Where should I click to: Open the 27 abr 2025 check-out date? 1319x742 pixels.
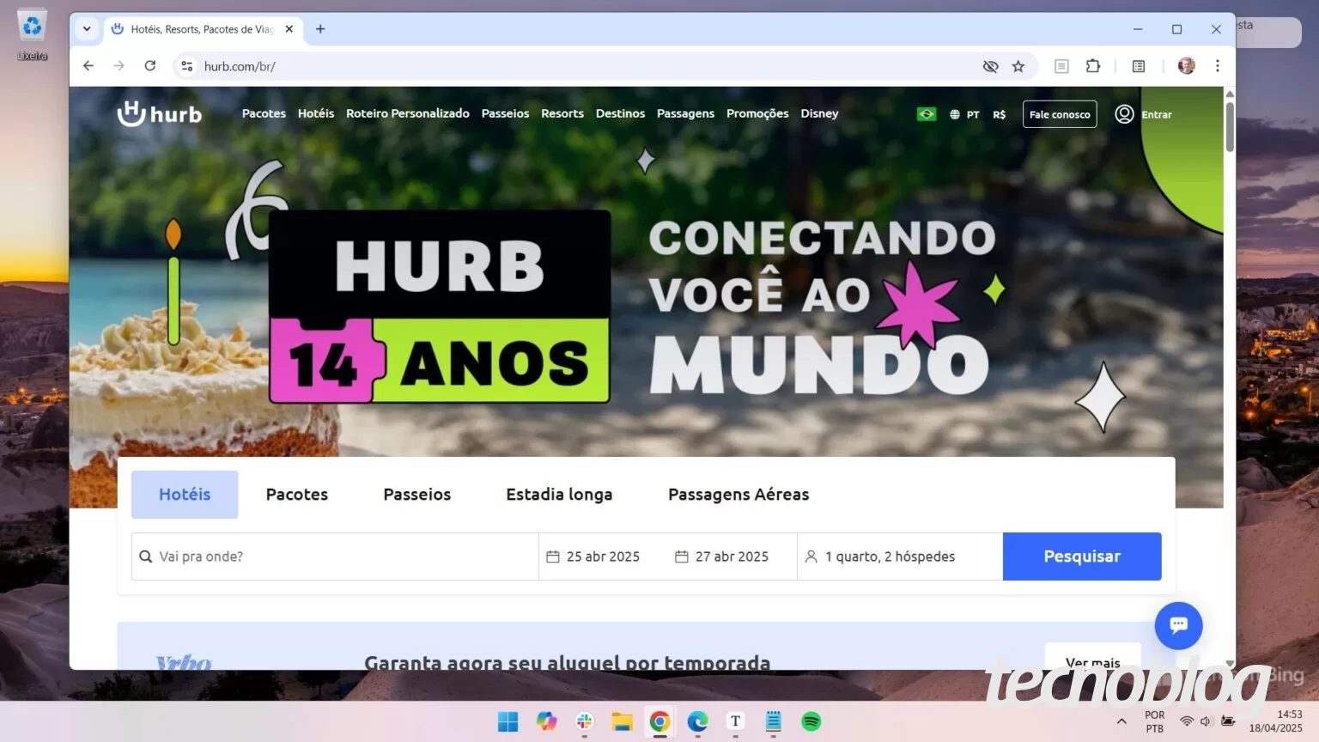tap(722, 556)
